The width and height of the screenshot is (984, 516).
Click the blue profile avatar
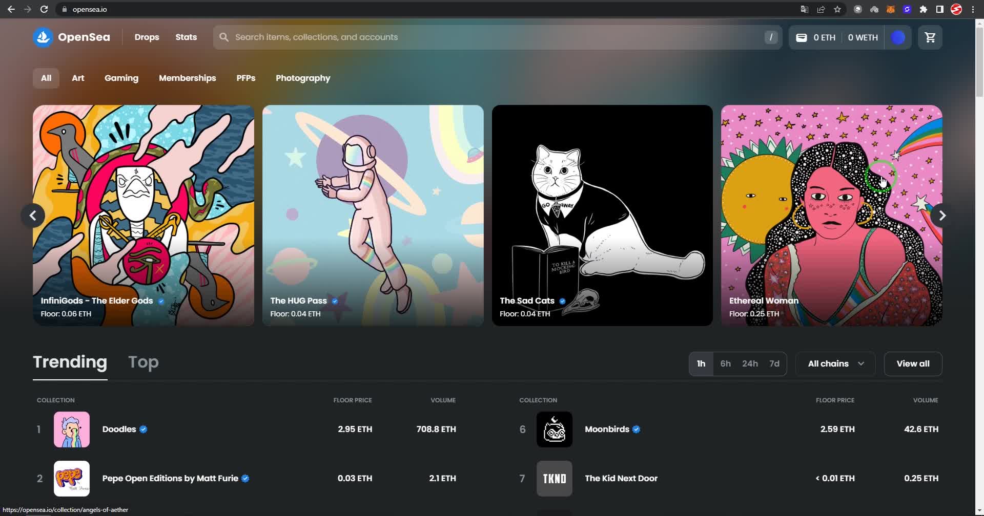pos(898,37)
